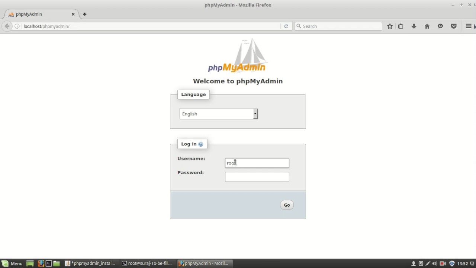This screenshot has width=476, height=268.
Task: Open the volume speaker tray icon
Action: (x=435, y=264)
